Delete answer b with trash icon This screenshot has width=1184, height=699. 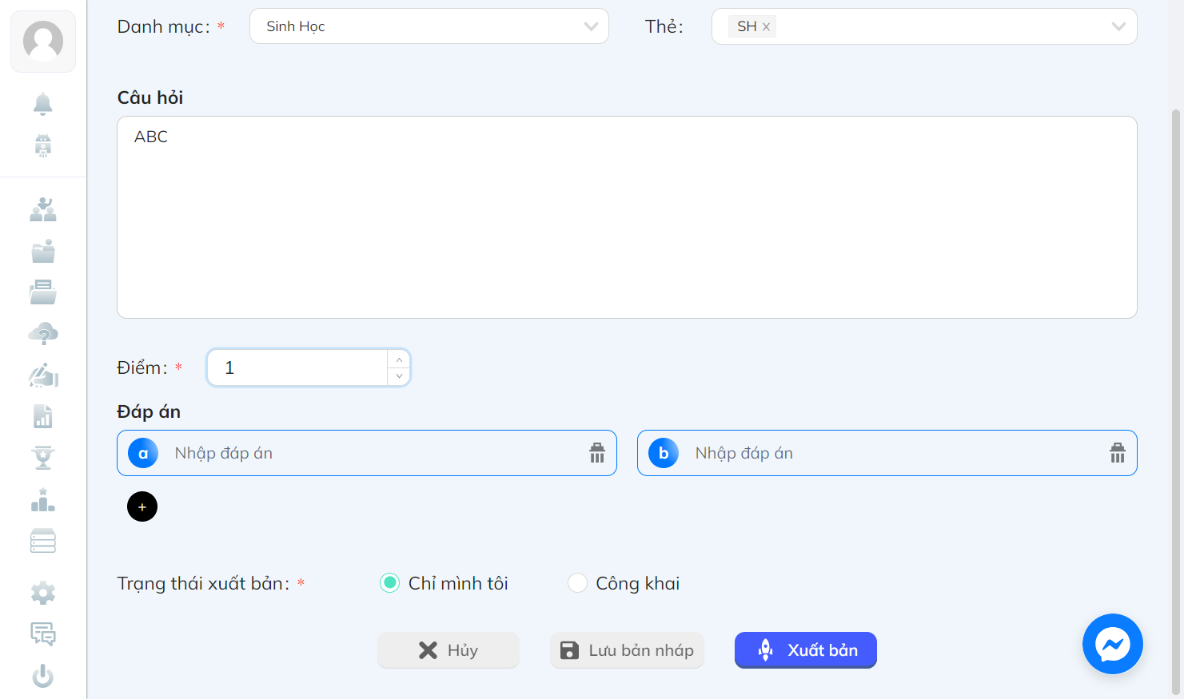(1118, 453)
